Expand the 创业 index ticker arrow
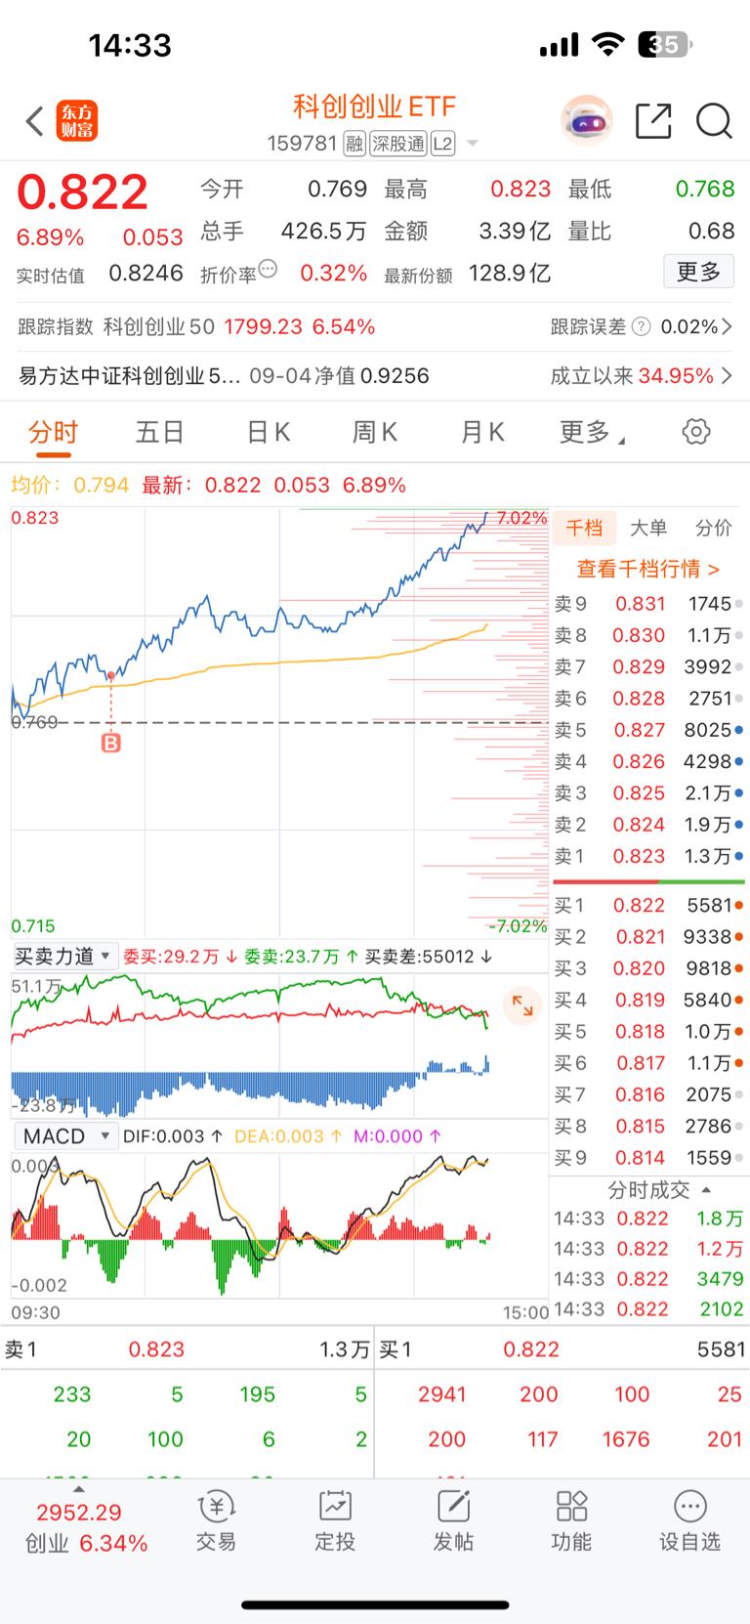750x1624 pixels. coord(79,1489)
